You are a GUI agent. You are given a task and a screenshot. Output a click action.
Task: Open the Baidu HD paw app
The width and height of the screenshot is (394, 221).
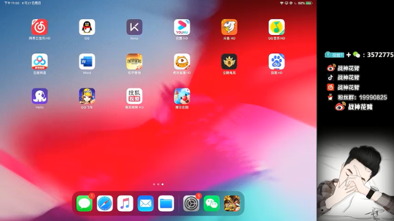pyautogui.click(x=276, y=61)
